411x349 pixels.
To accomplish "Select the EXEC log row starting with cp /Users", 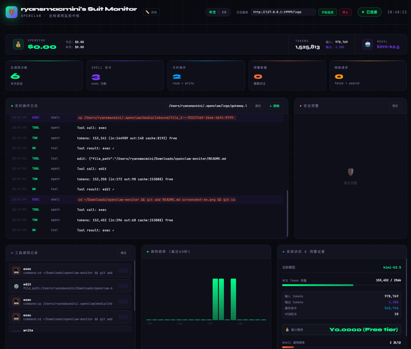I will point(146,118).
